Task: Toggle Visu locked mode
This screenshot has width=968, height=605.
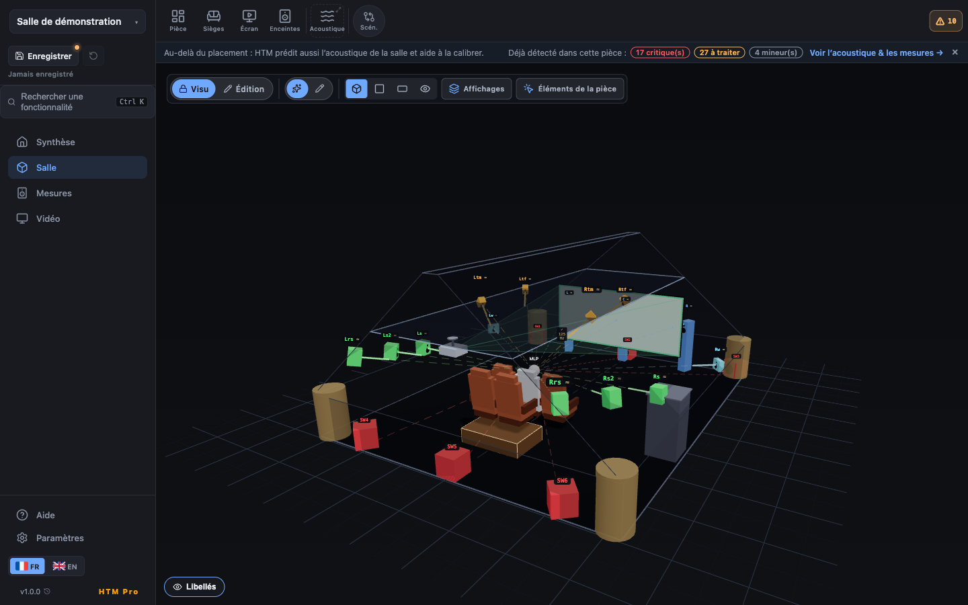Action: tap(194, 89)
